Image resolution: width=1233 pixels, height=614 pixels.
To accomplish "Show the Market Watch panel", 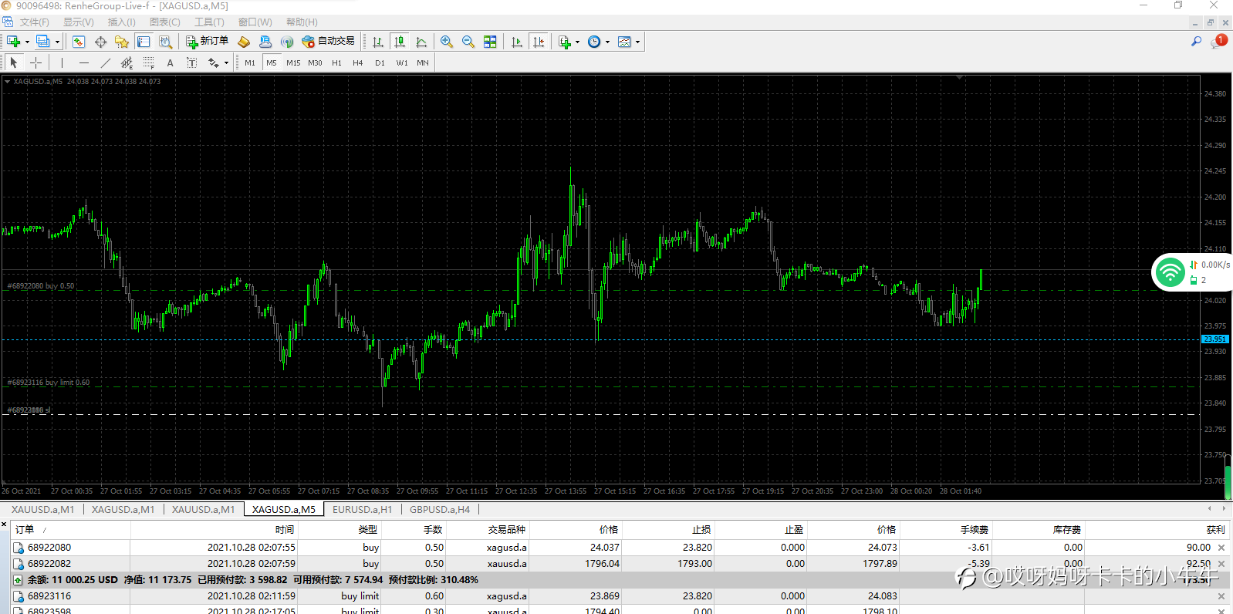I will [x=78, y=42].
